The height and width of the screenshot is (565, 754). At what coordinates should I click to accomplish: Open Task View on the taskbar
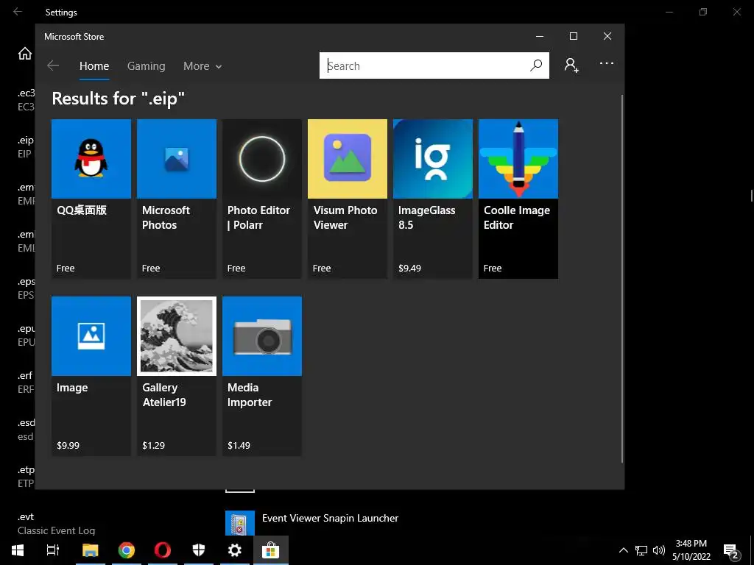coord(53,550)
